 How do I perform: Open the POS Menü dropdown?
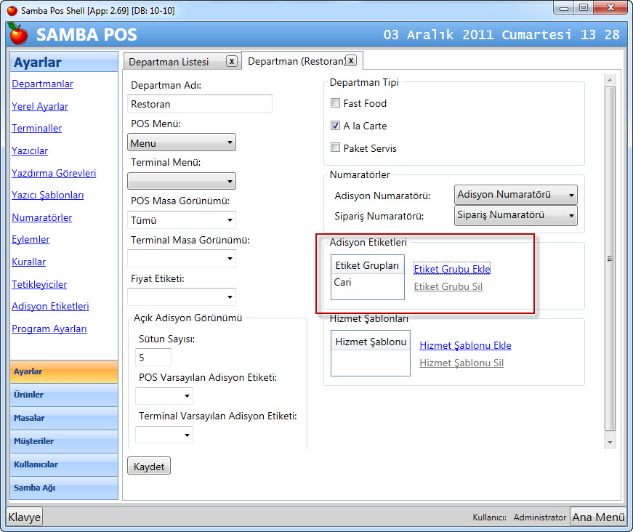point(182,142)
